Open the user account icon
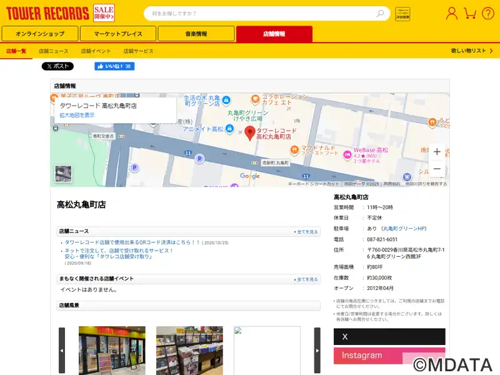This screenshot has height=375, width=500. (451, 13)
